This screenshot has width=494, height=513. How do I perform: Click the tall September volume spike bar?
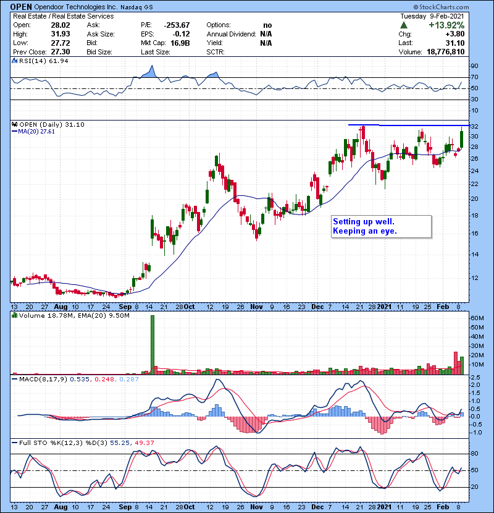click(x=152, y=344)
